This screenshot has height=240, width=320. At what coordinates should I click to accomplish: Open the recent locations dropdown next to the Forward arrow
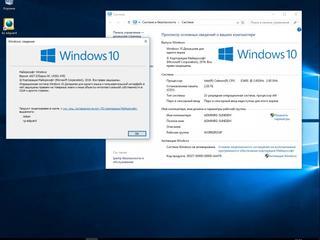tap(124, 22)
